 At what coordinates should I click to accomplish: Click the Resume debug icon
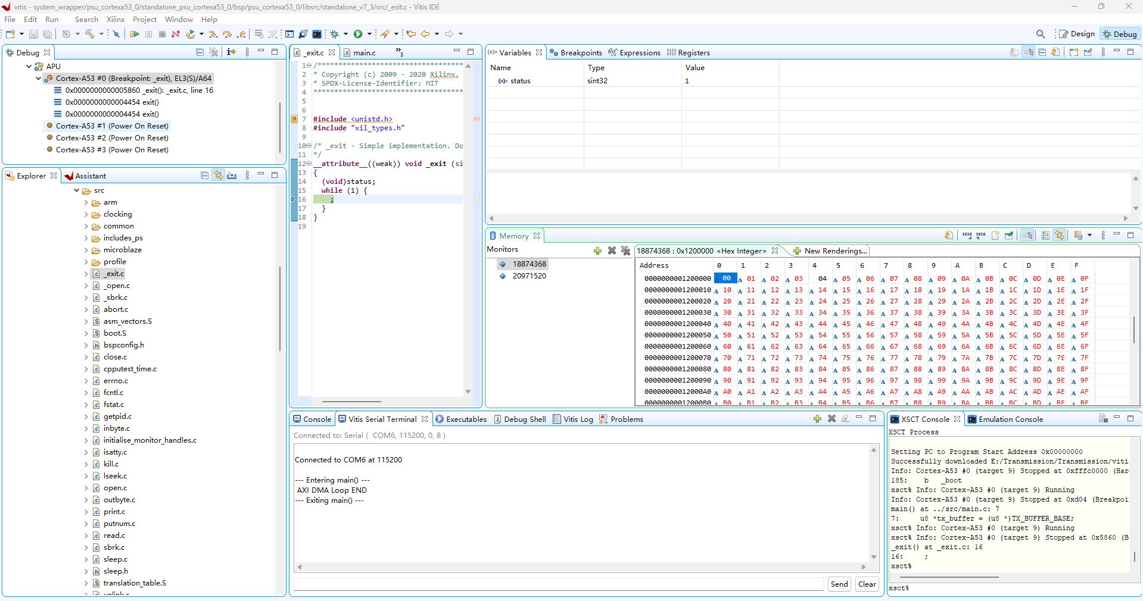tap(135, 34)
